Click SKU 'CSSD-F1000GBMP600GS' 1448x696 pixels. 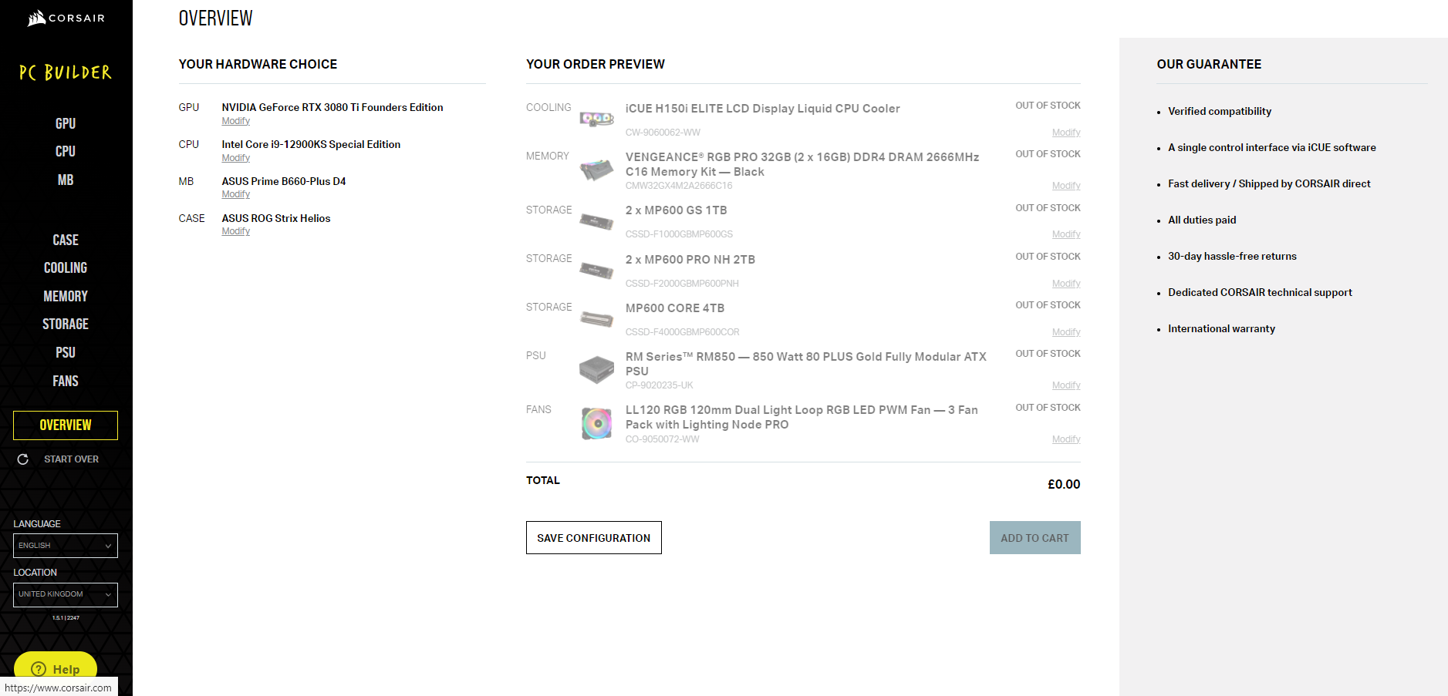(x=679, y=234)
